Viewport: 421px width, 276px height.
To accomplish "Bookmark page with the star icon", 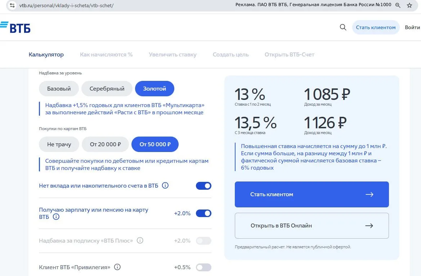I will pos(409,5).
